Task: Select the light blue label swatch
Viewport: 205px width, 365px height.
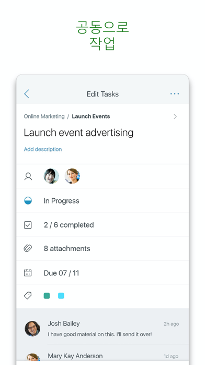Action: (x=61, y=296)
